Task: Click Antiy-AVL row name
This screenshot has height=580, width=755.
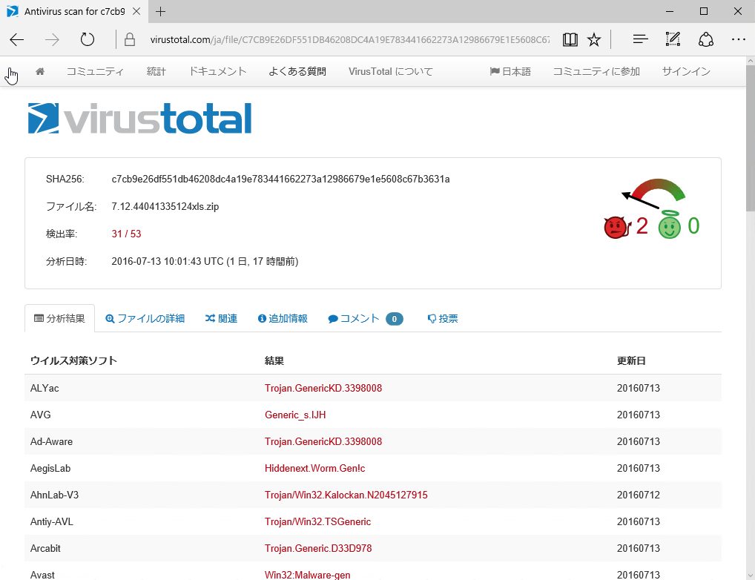Action: point(51,521)
